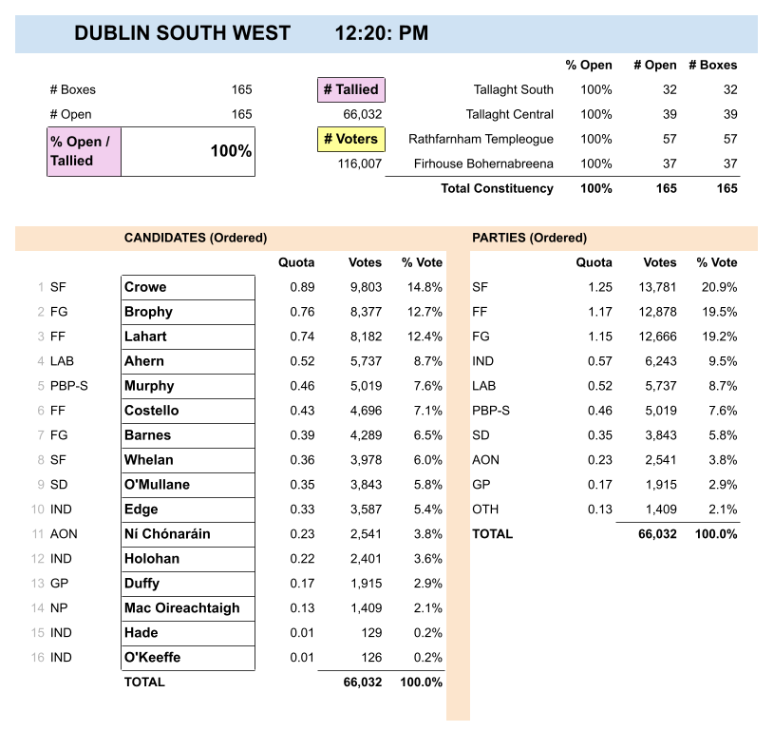Select the Firhouse Bohernabreena area label

click(483, 164)
